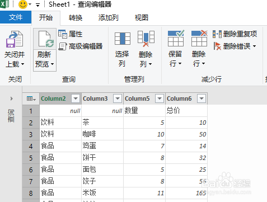
Task: Click the 饮料 cell in row 3
Action: tap(60, 134)
